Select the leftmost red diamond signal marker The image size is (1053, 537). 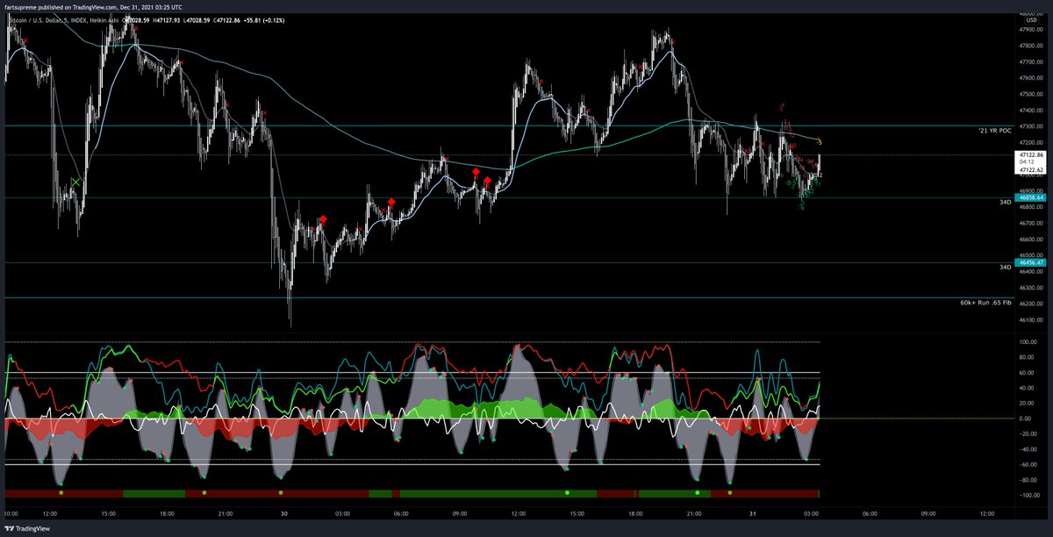(x=323, y=218)
